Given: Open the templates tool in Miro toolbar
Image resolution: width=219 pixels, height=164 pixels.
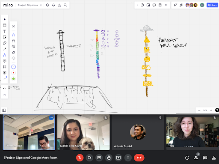Looking at the screenshot, I should tap(5, 25).
